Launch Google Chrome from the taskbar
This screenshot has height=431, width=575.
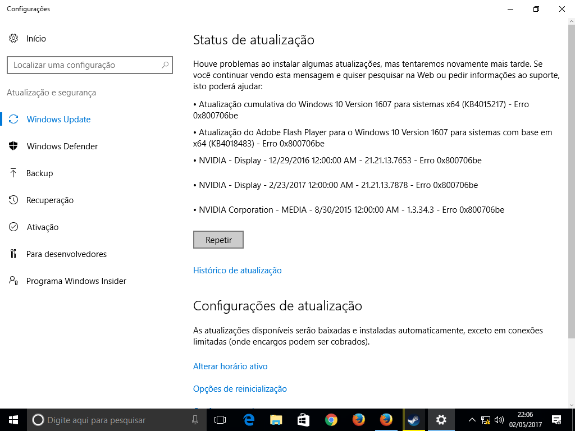(331, 420)
